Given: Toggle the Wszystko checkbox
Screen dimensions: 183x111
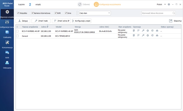Looking at the screenshot, I should click(18, 13).
